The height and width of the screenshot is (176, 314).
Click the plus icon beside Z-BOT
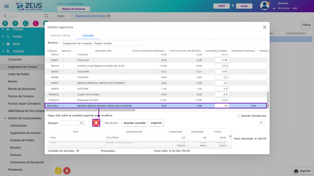pyautogui.click(x=233, y=6)
